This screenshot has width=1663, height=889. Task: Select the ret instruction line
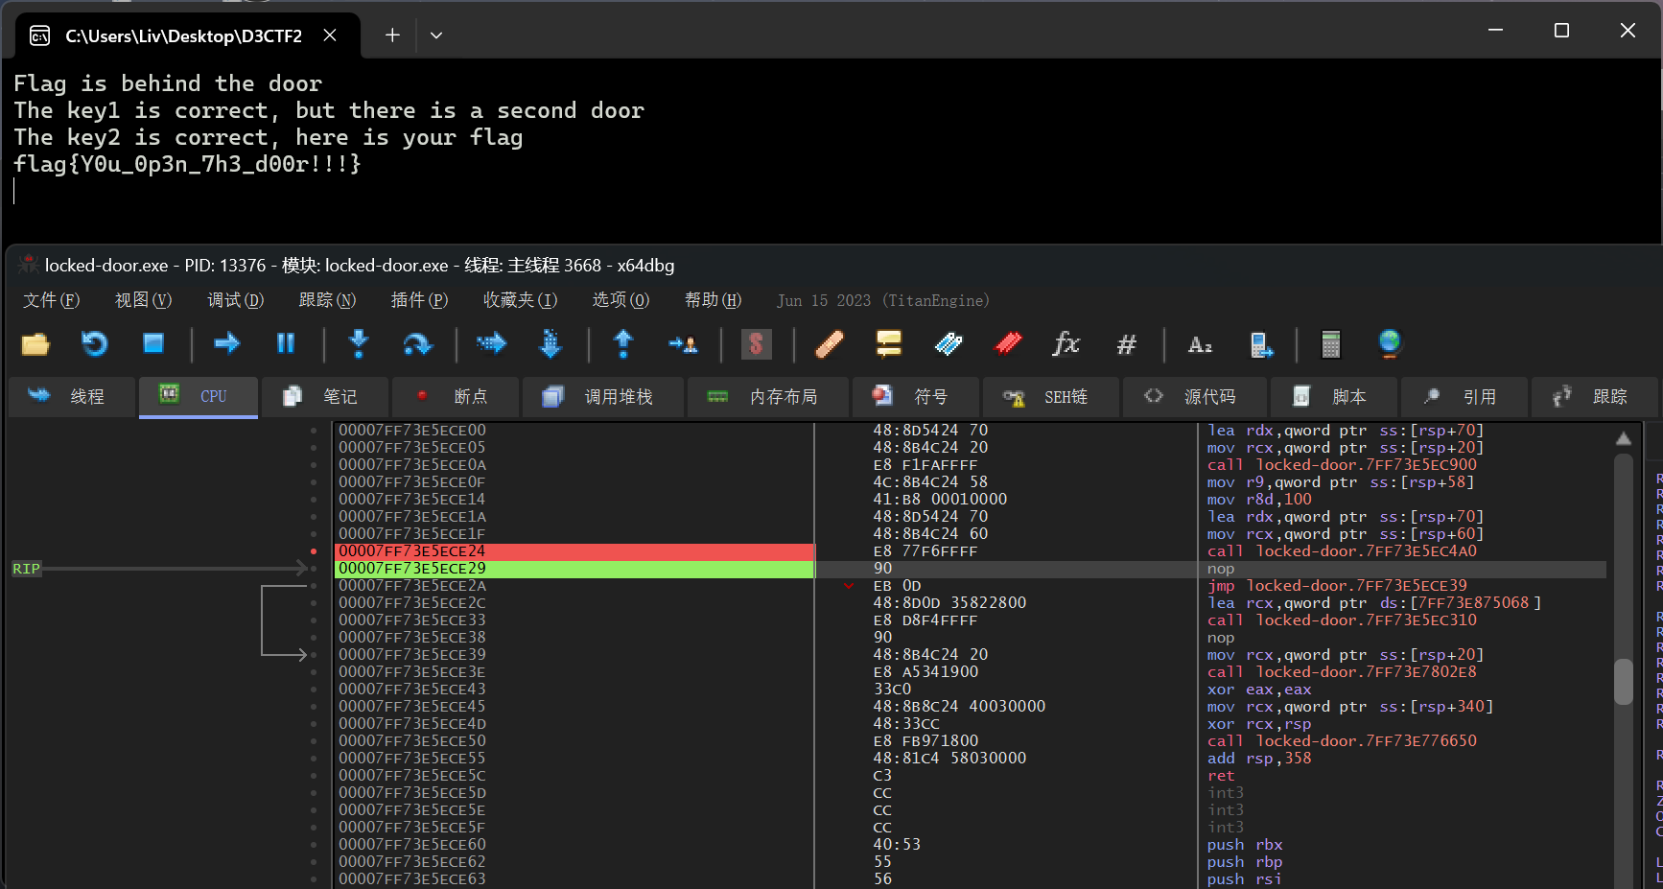point(1221,776)
